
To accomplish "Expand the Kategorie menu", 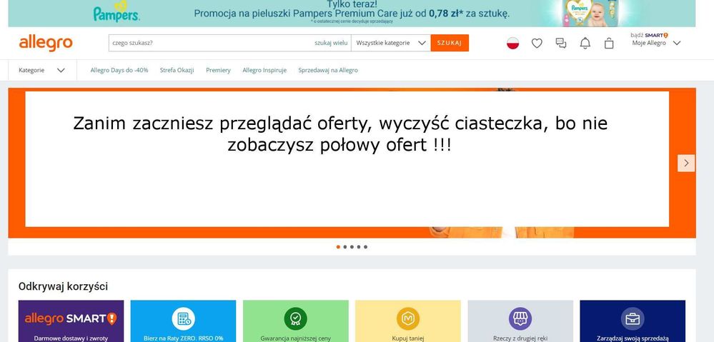I will tap(42, 71).
